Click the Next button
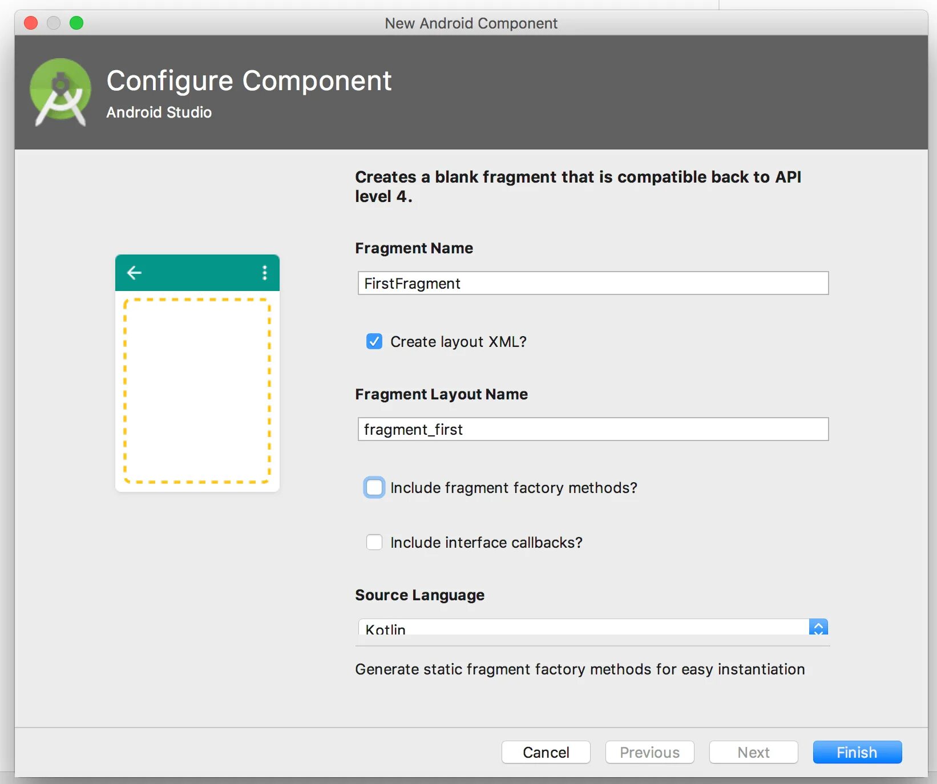937x784 pixels. 753,752
